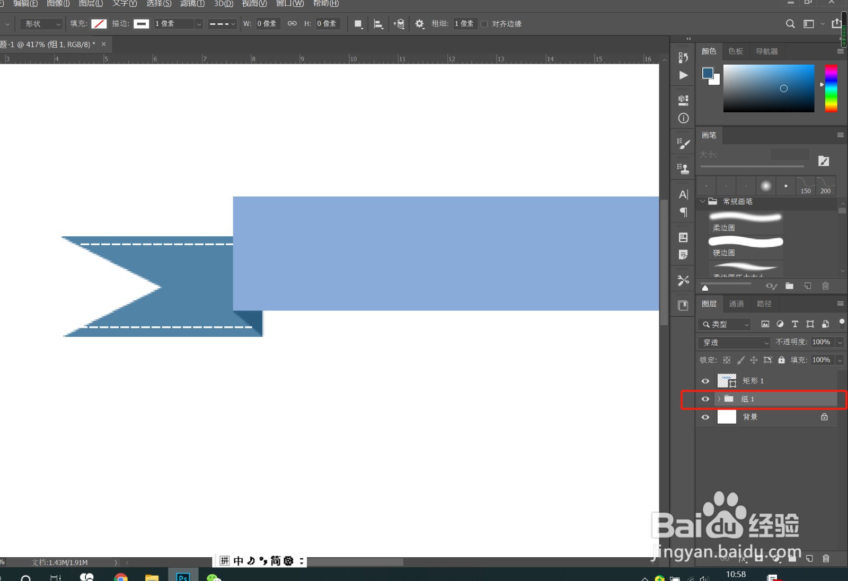Click the path operations icon
Viewport: 848px width, 581px height.
point(358,24)
